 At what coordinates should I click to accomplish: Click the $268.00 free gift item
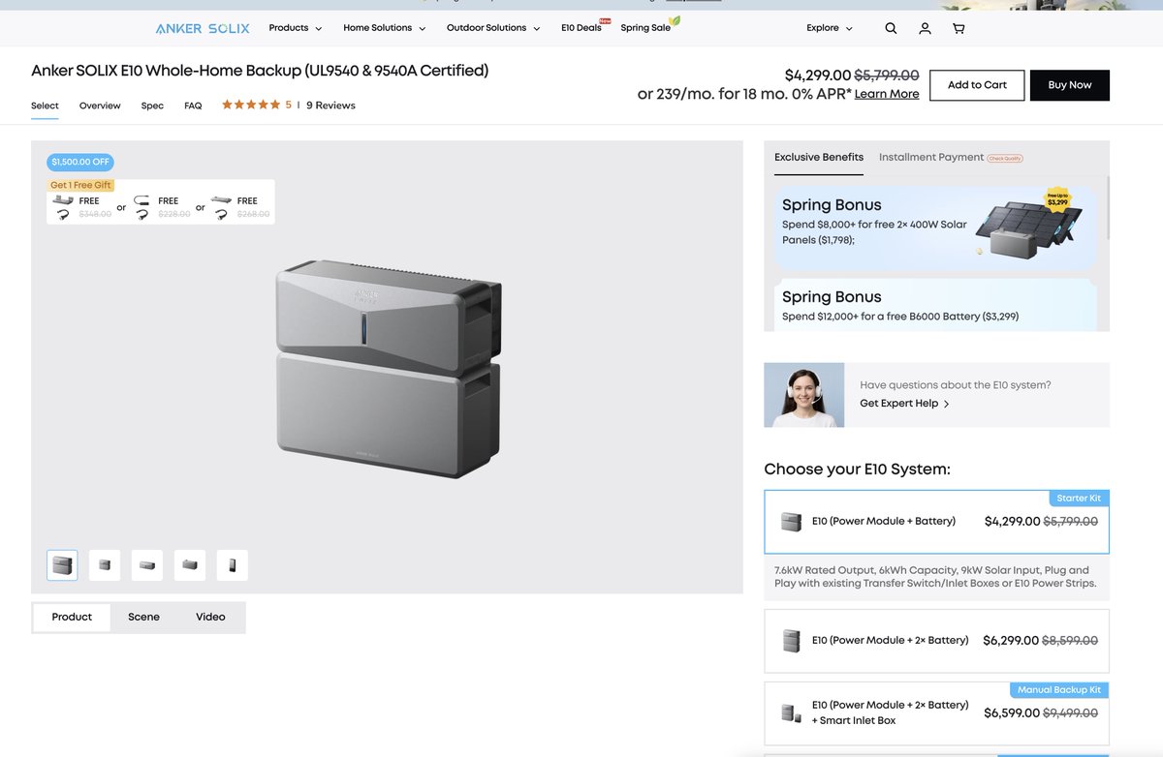[x=240, y=207]
